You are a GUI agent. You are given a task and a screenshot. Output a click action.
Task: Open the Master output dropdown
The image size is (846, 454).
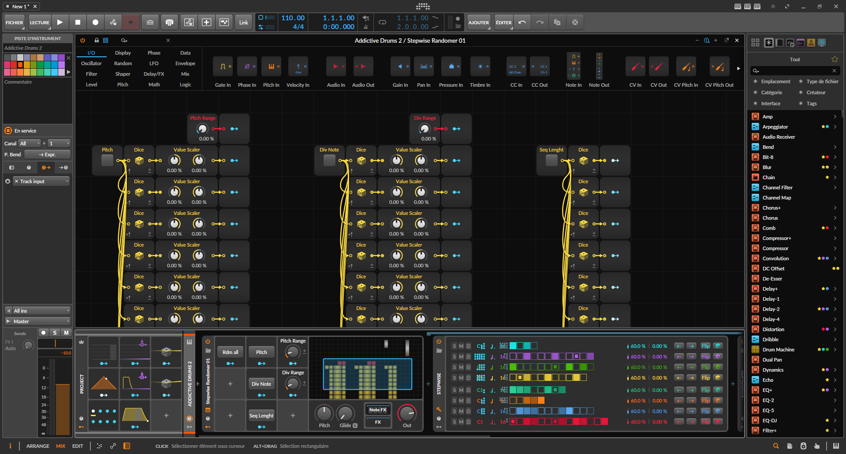[38, 321]
